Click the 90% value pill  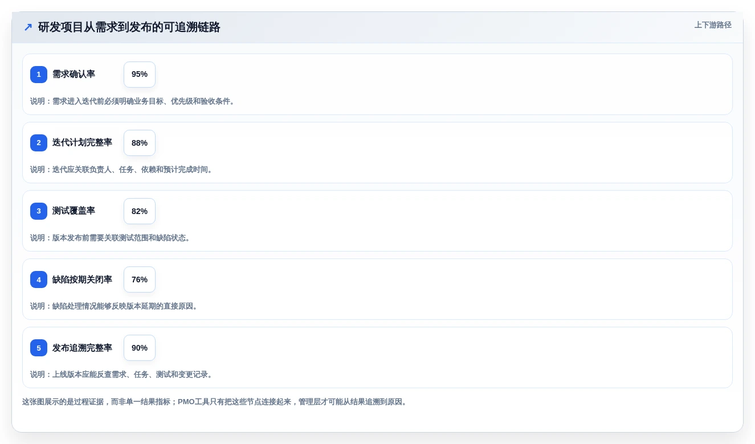click(x=140, y=348)
